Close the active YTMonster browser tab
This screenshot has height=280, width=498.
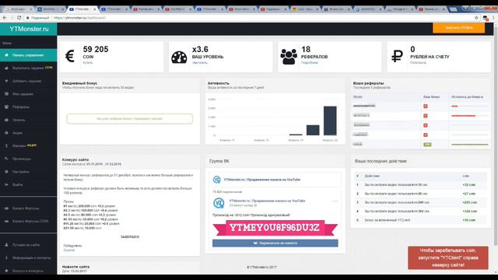coord(94,9)
